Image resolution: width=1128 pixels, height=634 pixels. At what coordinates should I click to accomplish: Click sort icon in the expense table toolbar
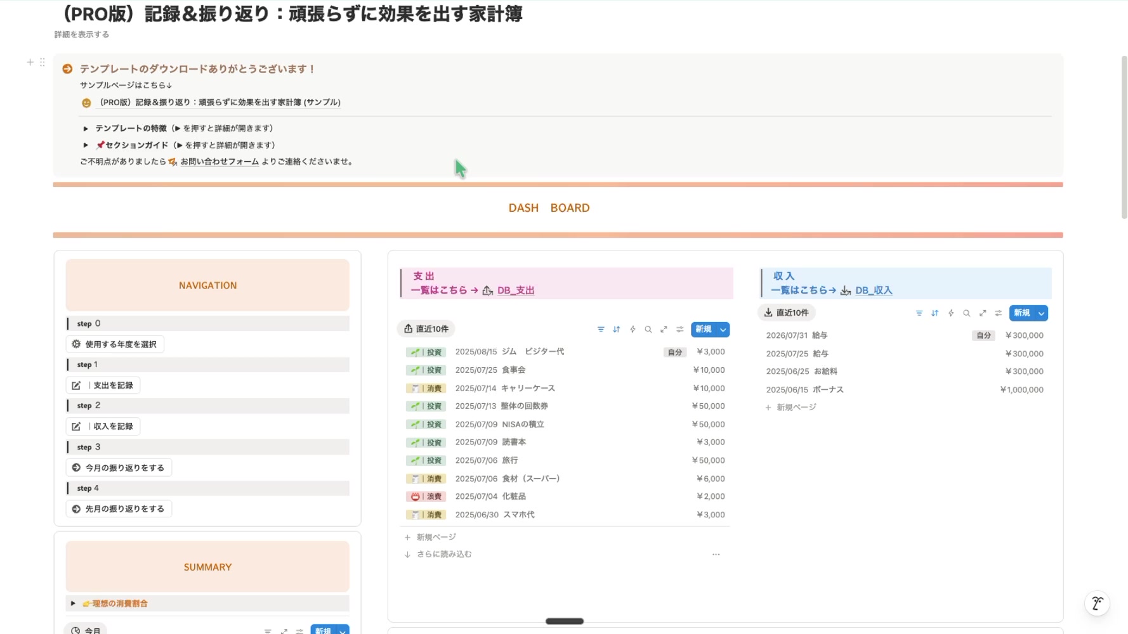click(x=616, y=329)
